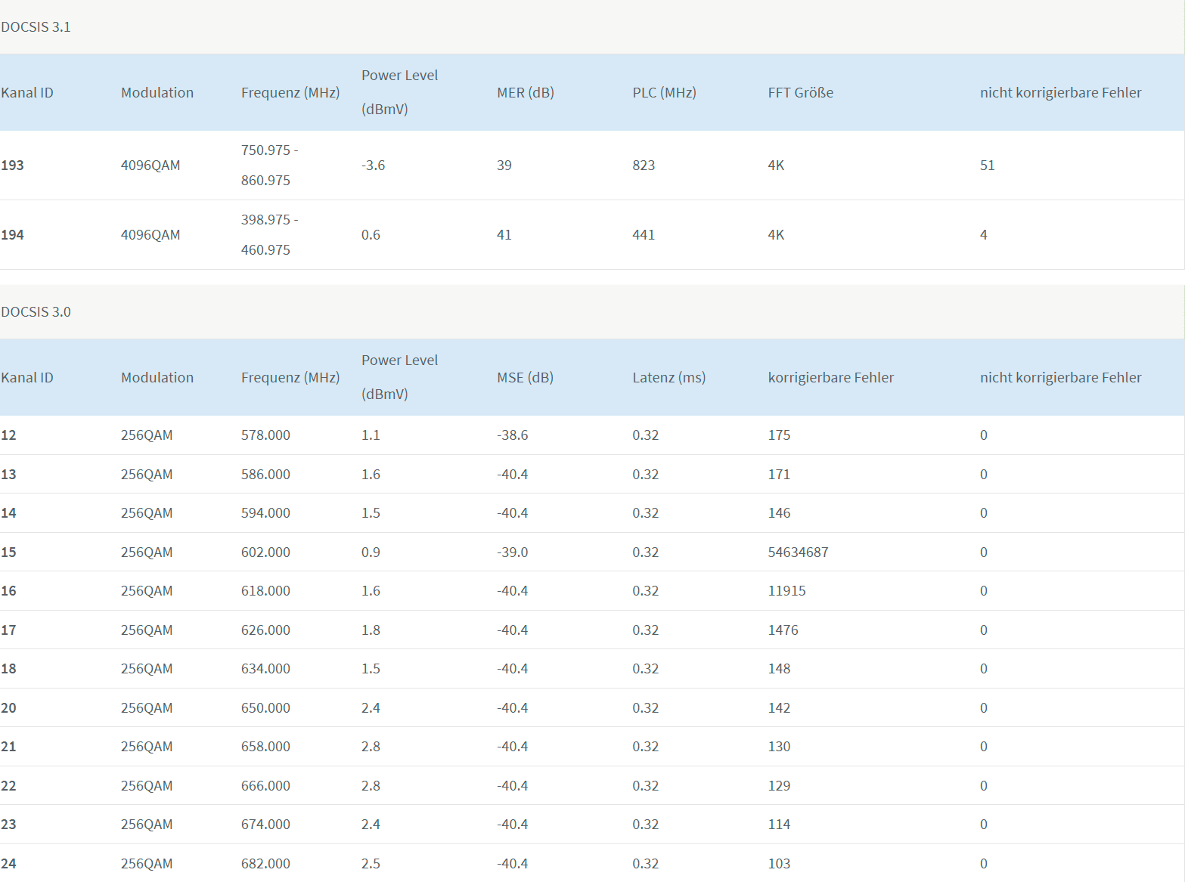Click MER value 39
Image resolution: width=1188 pixels, height=882 pixels.
tap(504, 166)
